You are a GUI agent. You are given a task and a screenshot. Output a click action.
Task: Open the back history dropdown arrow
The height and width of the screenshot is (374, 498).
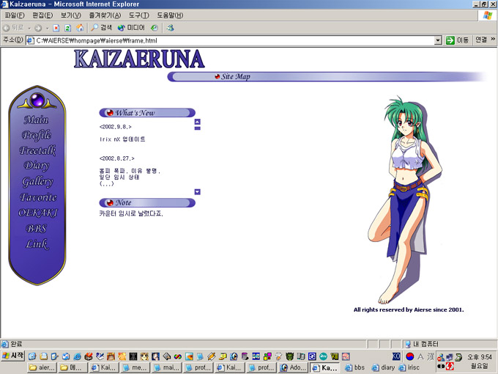tap(29, 28)
